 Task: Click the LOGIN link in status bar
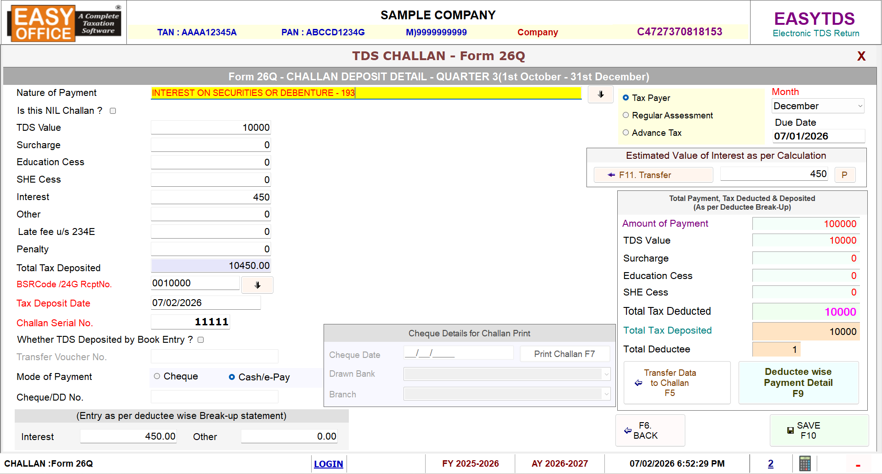pyautogui.click(x=328, y=464)
